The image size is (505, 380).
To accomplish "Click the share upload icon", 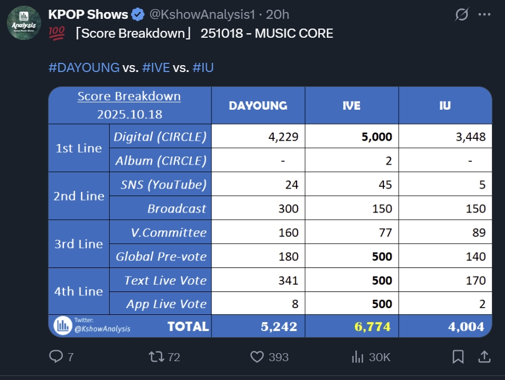I will tap(484, 357).
